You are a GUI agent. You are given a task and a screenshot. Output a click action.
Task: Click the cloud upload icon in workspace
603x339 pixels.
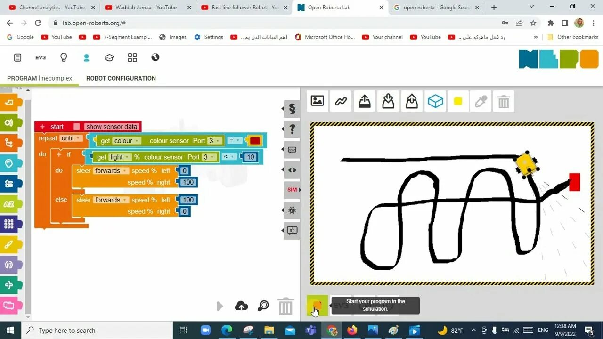pos(241,306)
